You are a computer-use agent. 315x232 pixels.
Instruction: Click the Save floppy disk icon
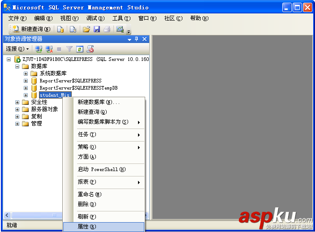point(97,29)
